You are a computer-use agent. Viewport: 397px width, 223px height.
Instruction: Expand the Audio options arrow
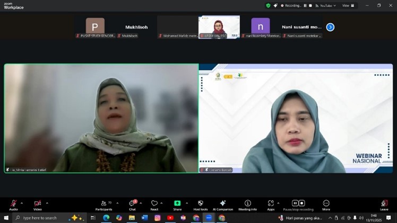(22, 203)
